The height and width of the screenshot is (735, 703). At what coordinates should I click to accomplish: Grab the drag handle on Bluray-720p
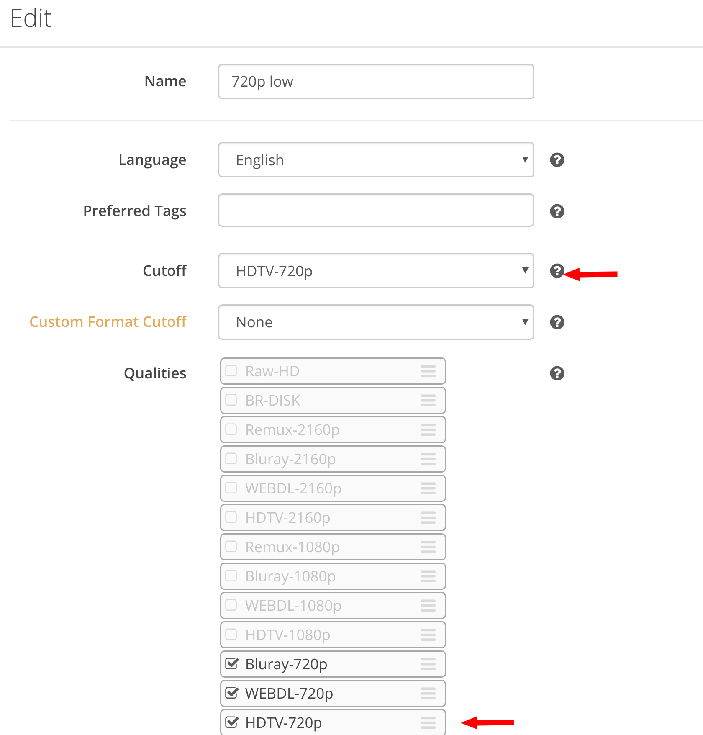(428, 664)
